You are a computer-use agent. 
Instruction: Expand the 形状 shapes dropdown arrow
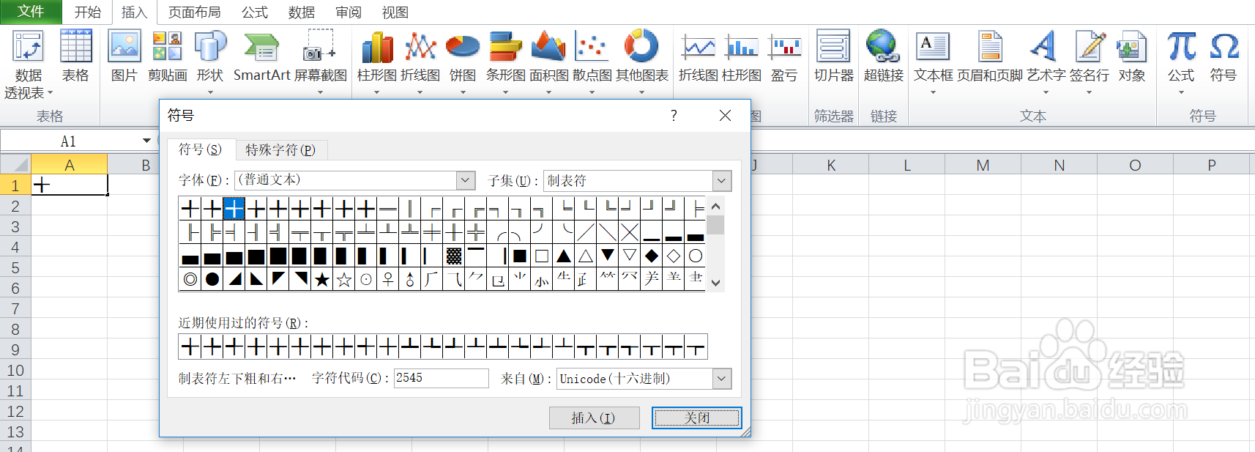coord(210,92)
